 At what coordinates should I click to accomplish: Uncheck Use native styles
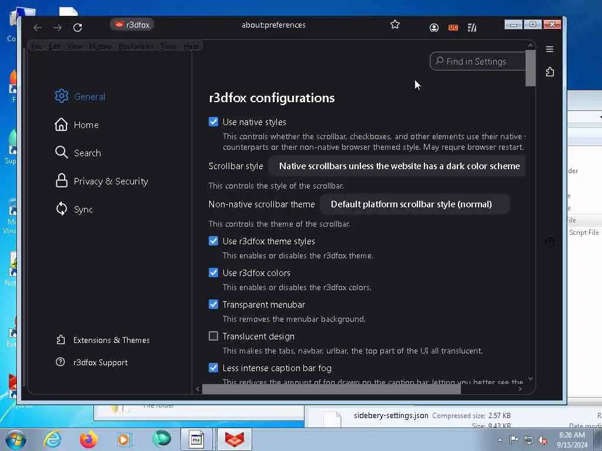point(213,122)
